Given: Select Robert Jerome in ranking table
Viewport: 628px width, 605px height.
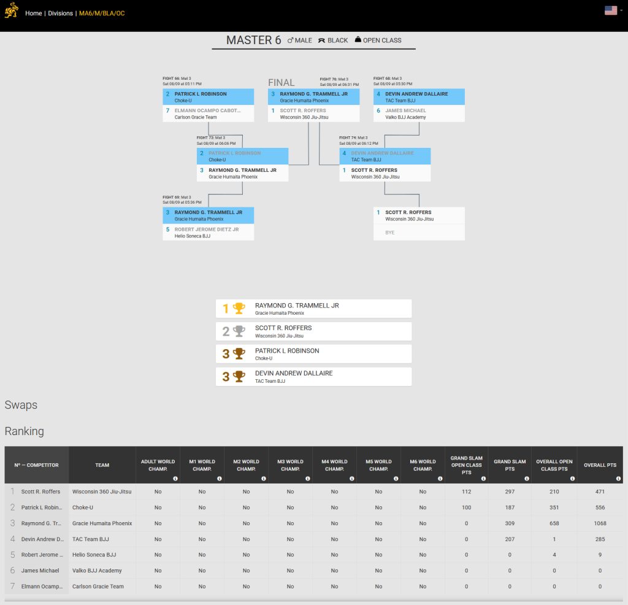Looking at the screenshot, I should click(x=42, y=555).
